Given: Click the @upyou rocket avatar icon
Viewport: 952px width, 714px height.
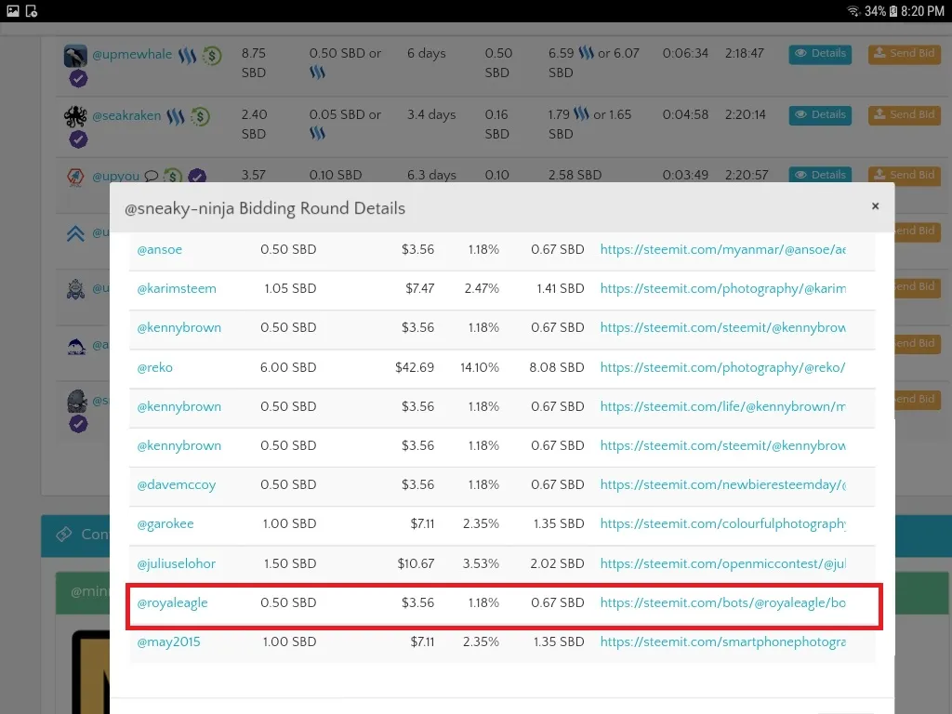Looking at the screenshot, I should point(75,177).
